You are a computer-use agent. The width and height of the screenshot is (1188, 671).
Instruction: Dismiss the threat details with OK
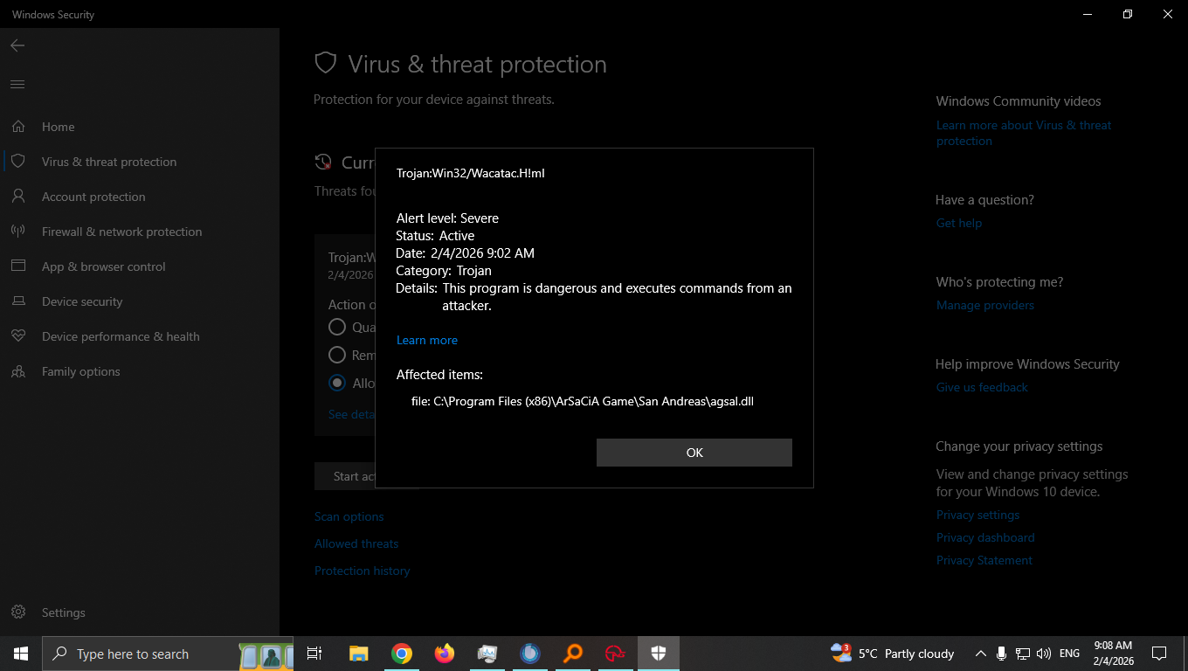(x=694, y=452)
